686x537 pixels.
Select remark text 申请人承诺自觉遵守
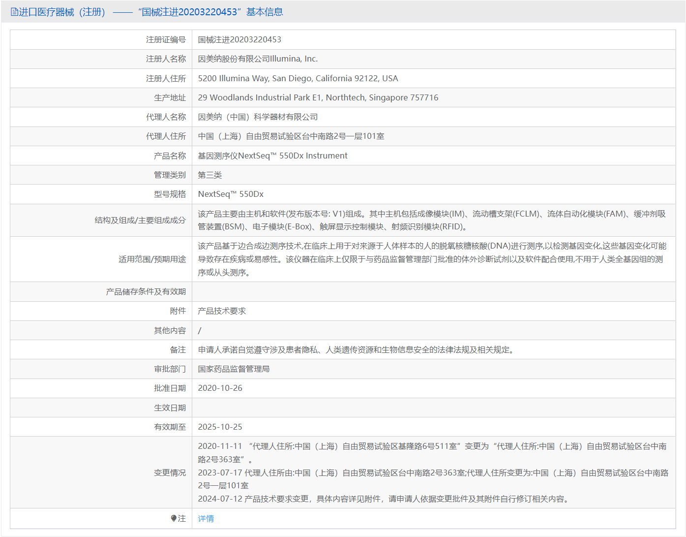[x=356, y=349]
